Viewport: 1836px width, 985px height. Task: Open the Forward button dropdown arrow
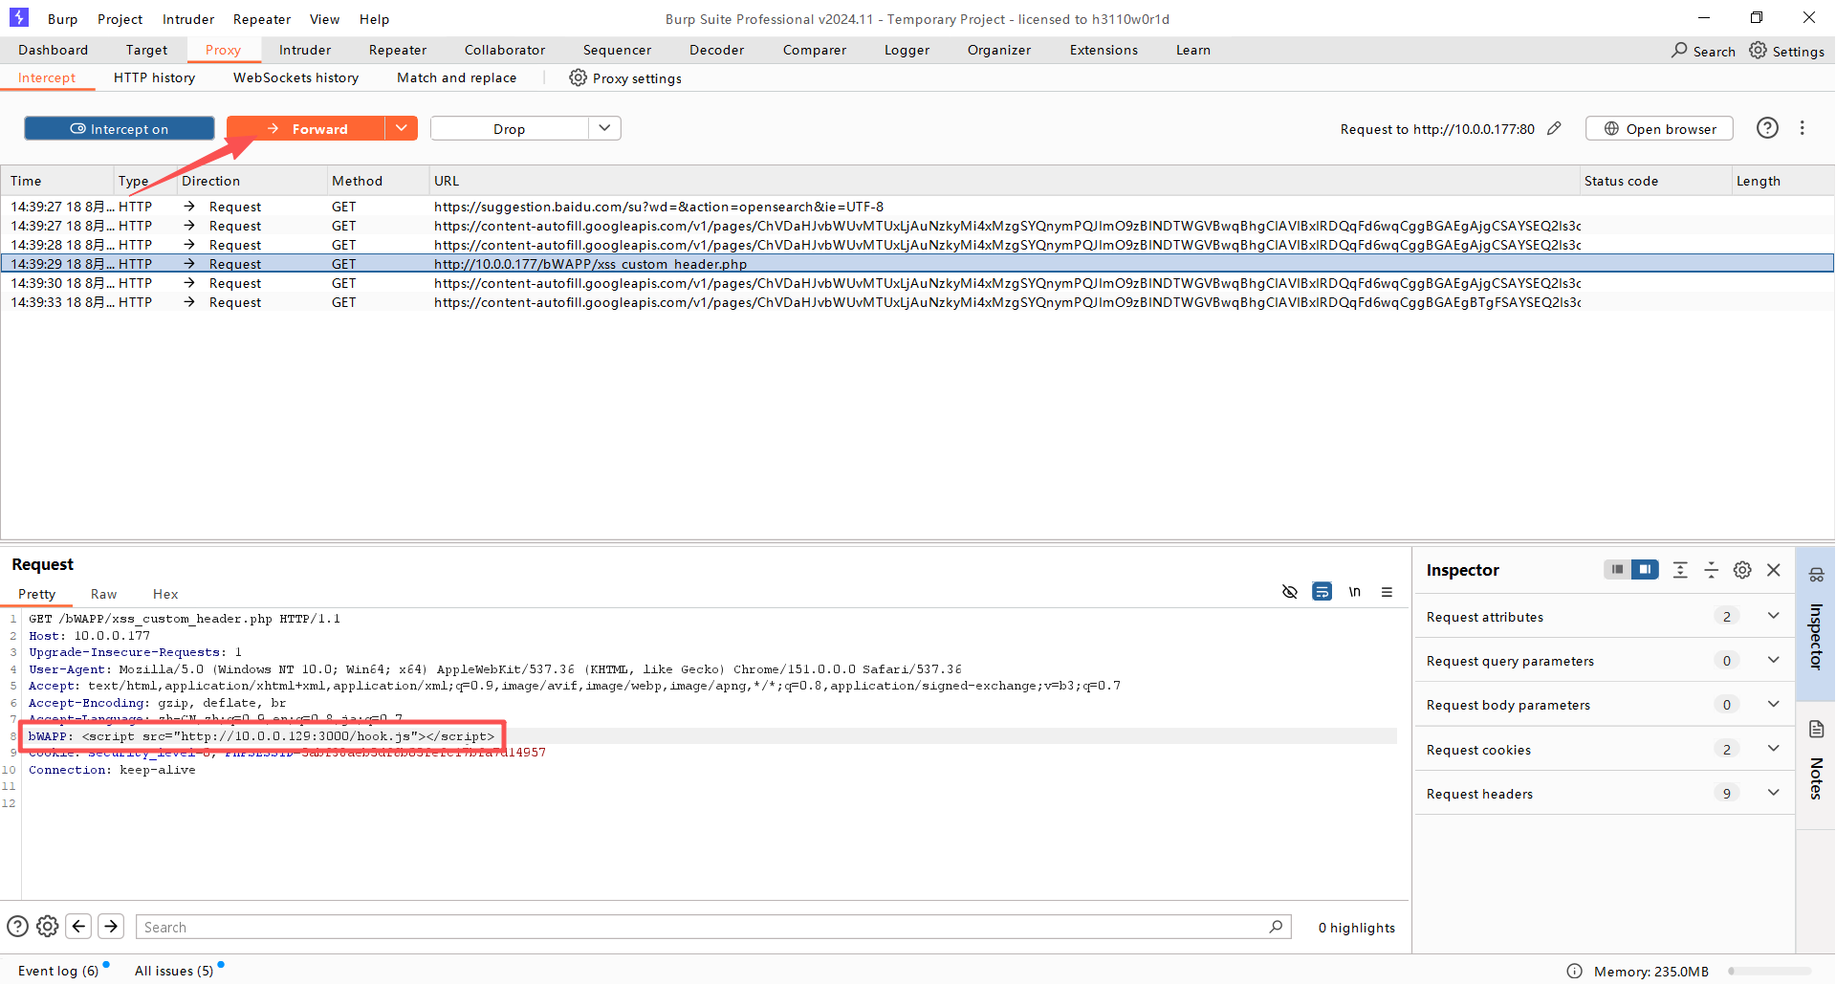tap(402, 129)
